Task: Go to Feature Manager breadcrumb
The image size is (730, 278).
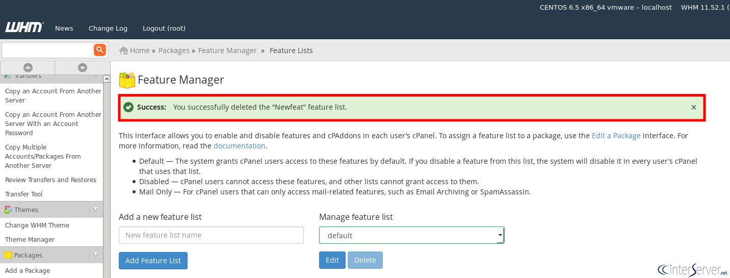Action: pyautogui.click(x=227, y=50)
